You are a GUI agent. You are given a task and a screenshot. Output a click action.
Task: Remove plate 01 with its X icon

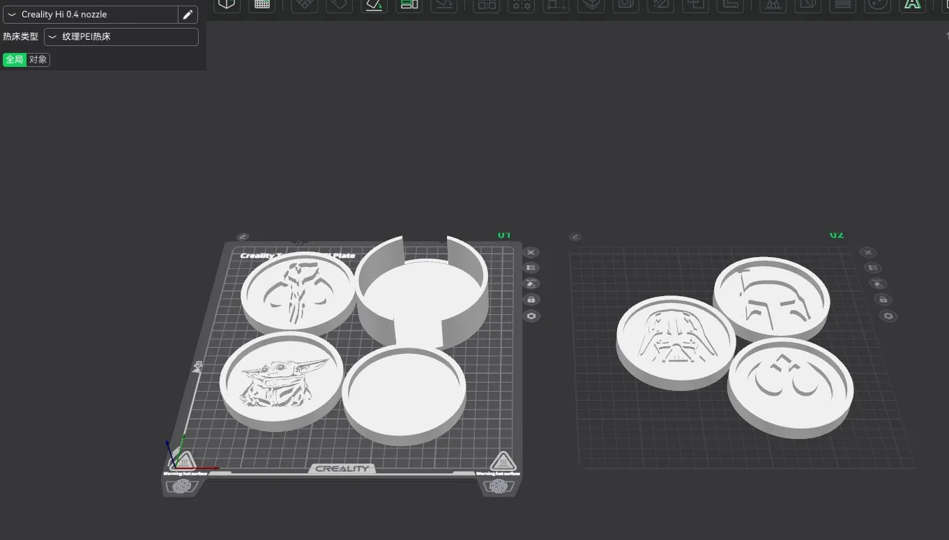531,252
